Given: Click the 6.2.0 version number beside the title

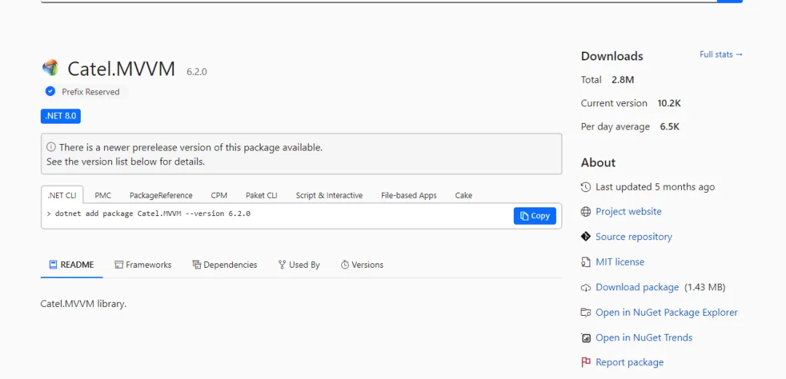Looking at the screenshot, I should pyautogui.click(x=196, y=72).
